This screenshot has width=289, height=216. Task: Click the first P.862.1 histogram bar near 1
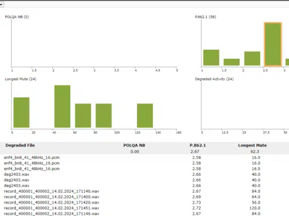coord(211,58)
